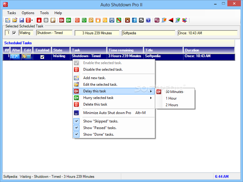Expand 'Delay this task' submenu entry

tap(114, 91)
